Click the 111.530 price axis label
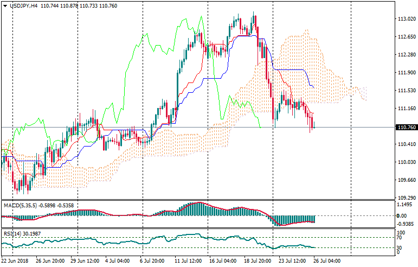 pos(406,91)
